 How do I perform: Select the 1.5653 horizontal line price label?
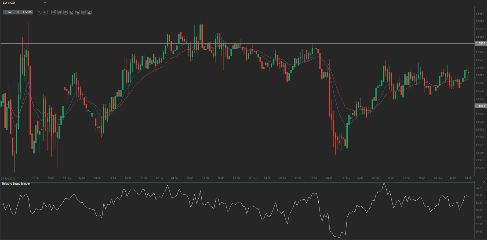point(480,43)
